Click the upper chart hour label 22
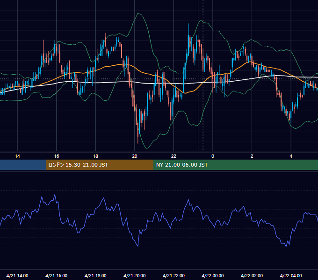Viewport: 318px width, 280px height. coord(173,156)
